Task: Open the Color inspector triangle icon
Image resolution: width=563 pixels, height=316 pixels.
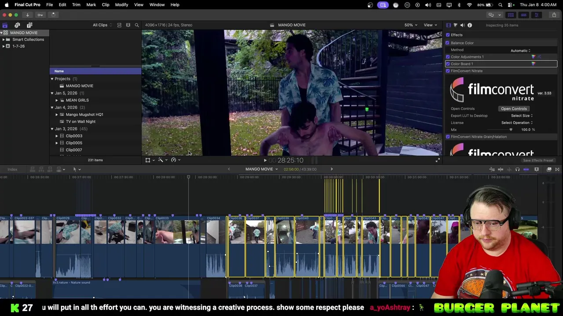Action: coord(455,25)
